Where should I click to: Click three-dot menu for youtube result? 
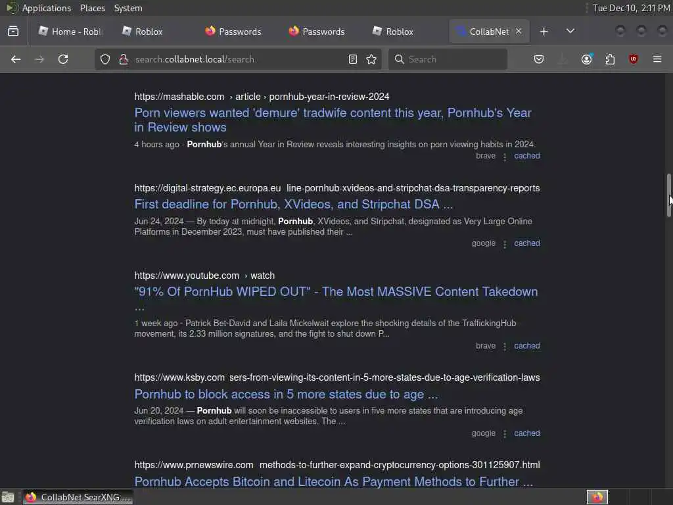505,347
